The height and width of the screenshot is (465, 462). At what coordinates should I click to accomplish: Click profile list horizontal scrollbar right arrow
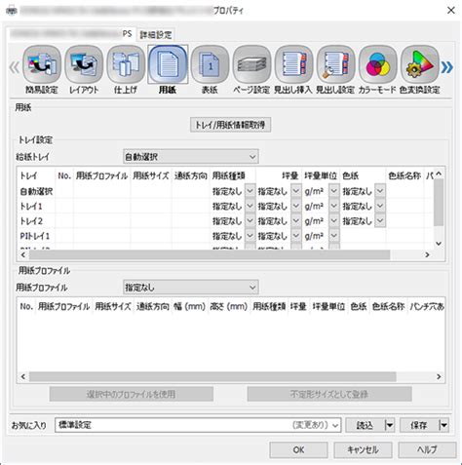tap(439, 377)
